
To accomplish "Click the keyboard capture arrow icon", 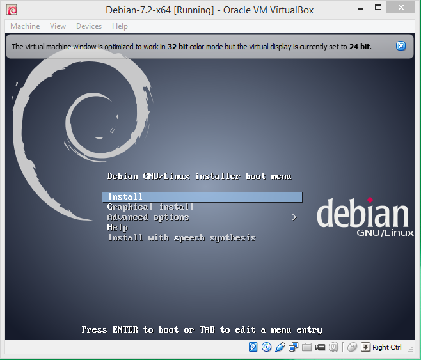I will pyautogui.click(x=365, y=347).
